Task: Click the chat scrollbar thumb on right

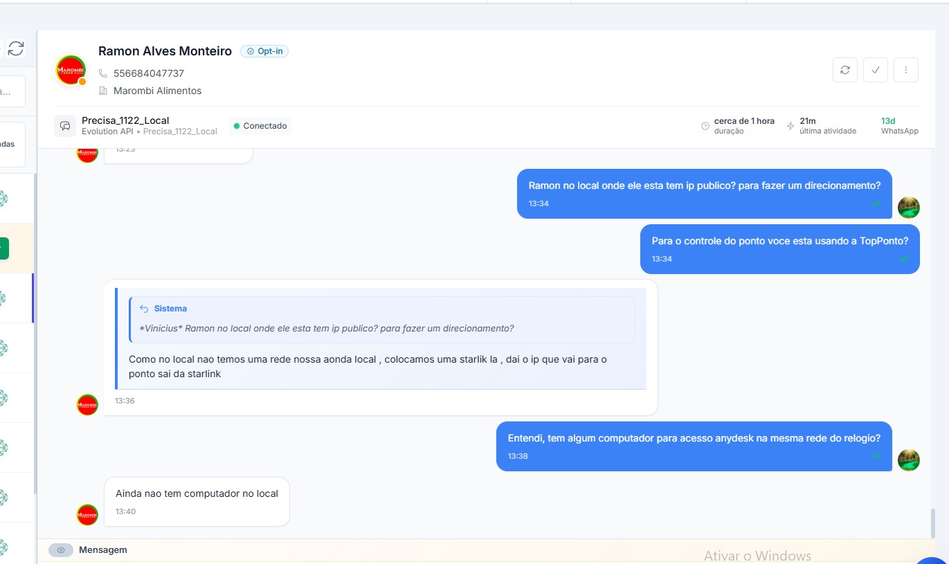Action: click(932, 522)
